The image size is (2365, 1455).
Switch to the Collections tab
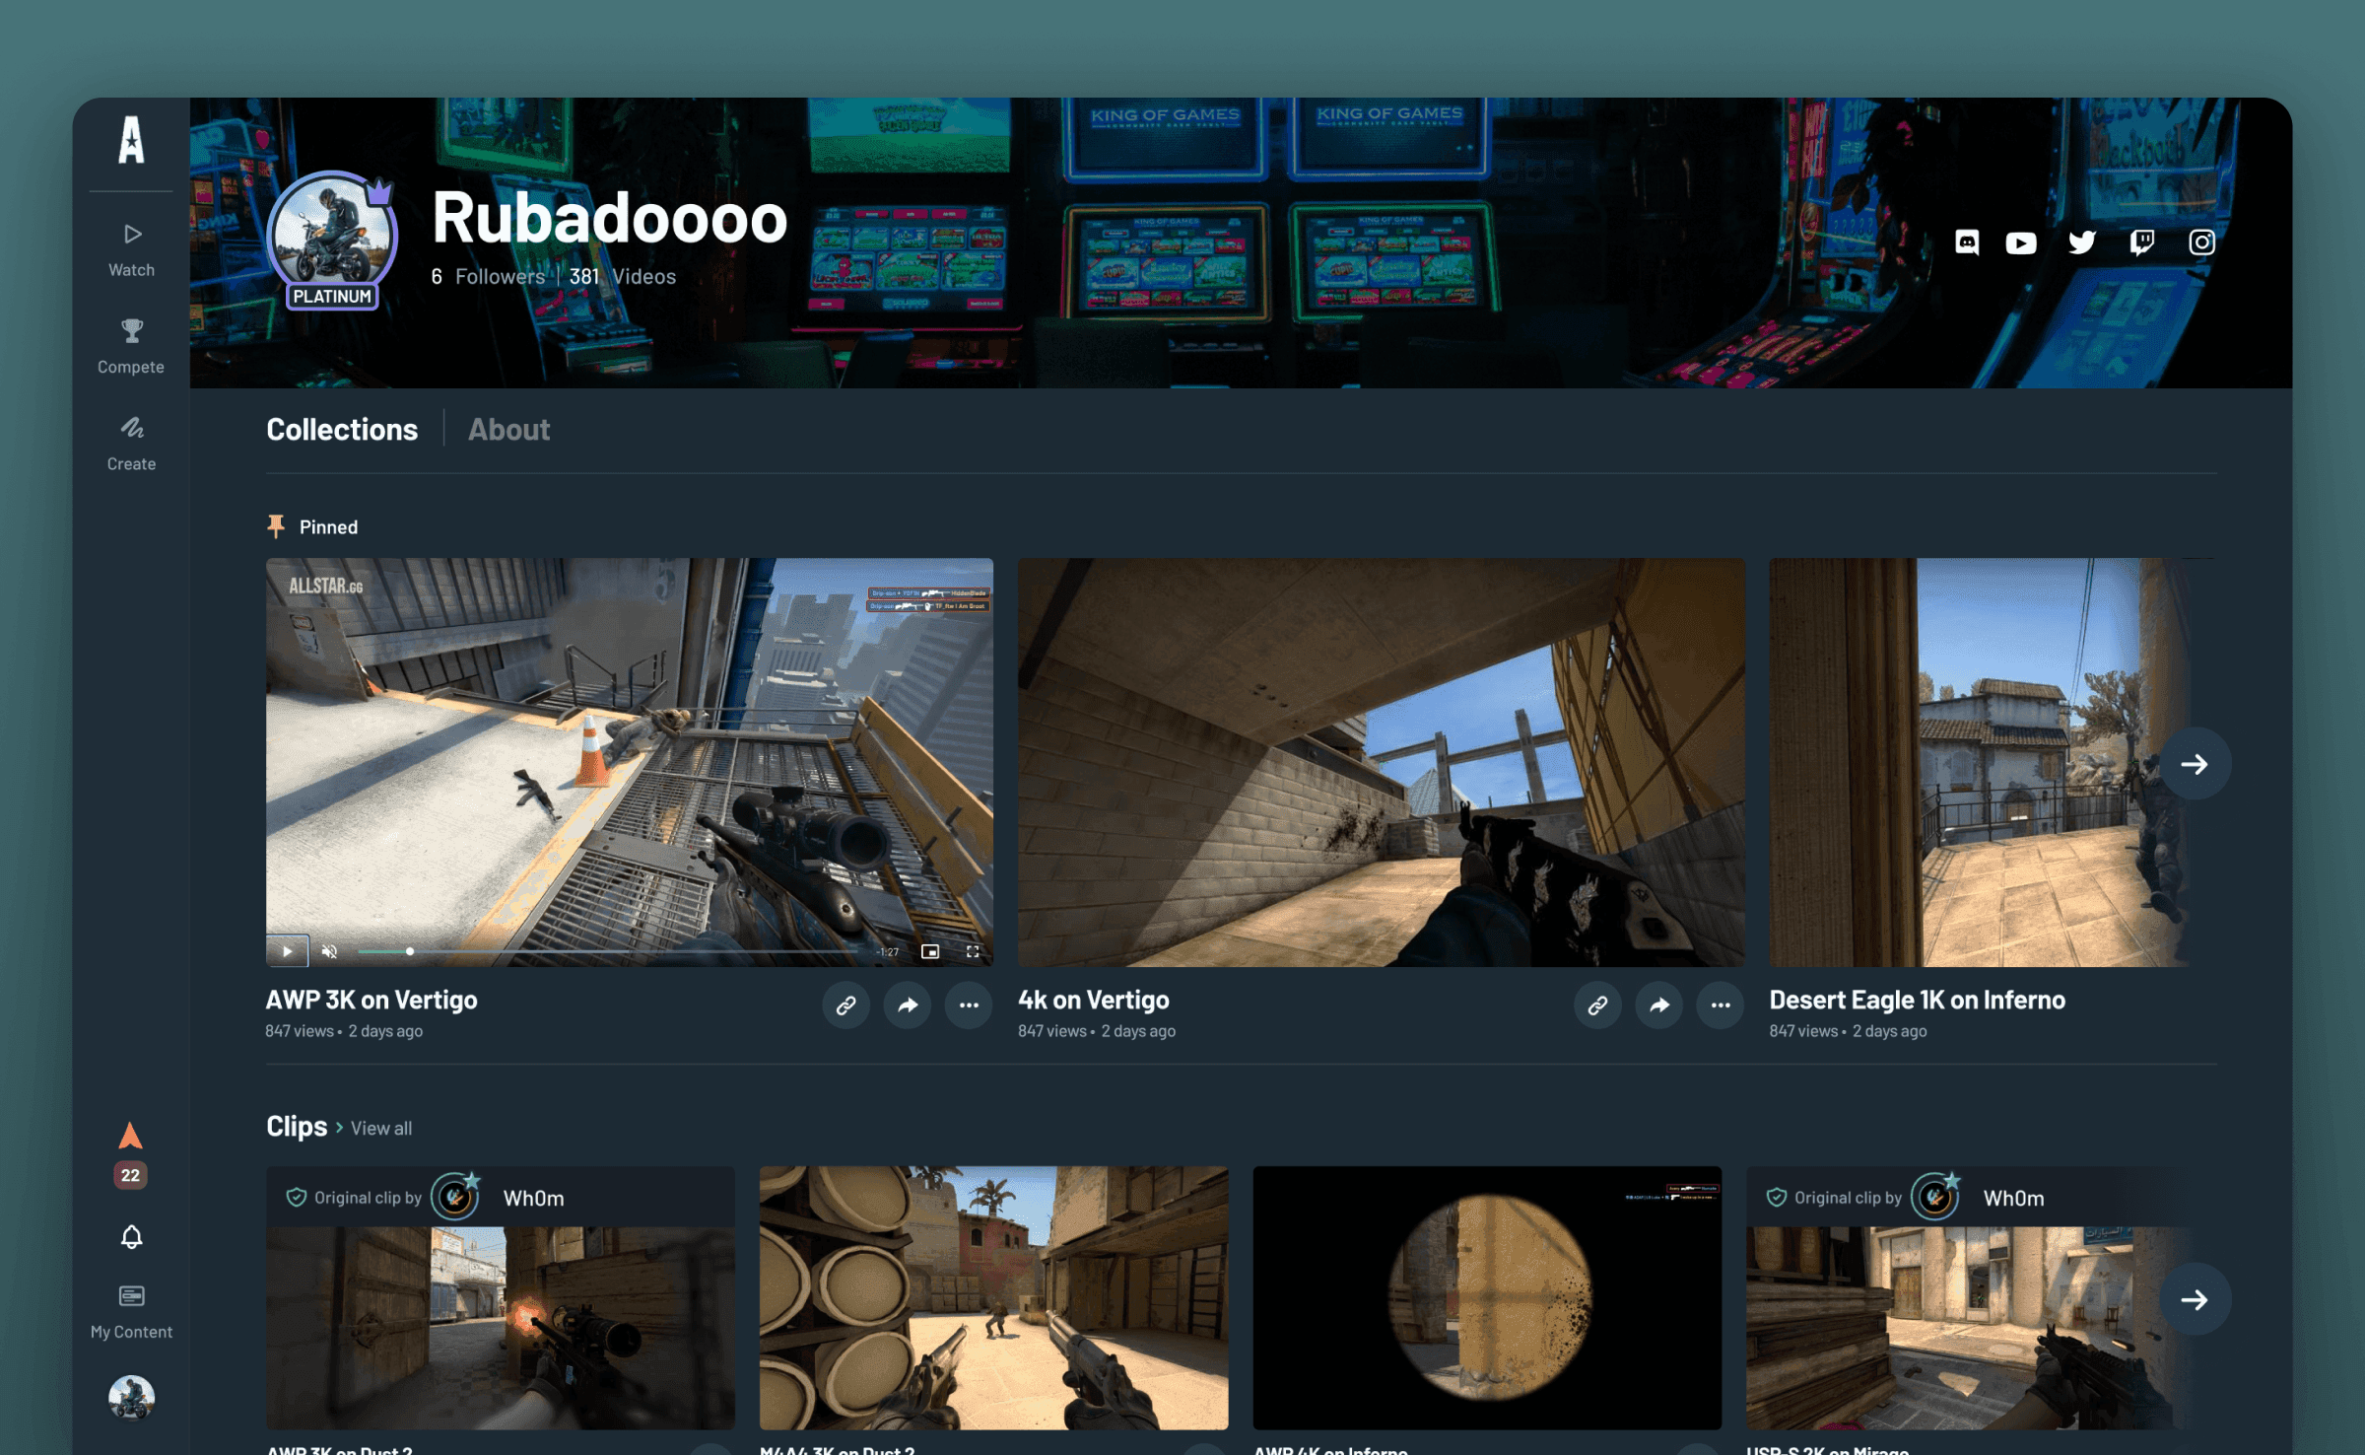342,430
